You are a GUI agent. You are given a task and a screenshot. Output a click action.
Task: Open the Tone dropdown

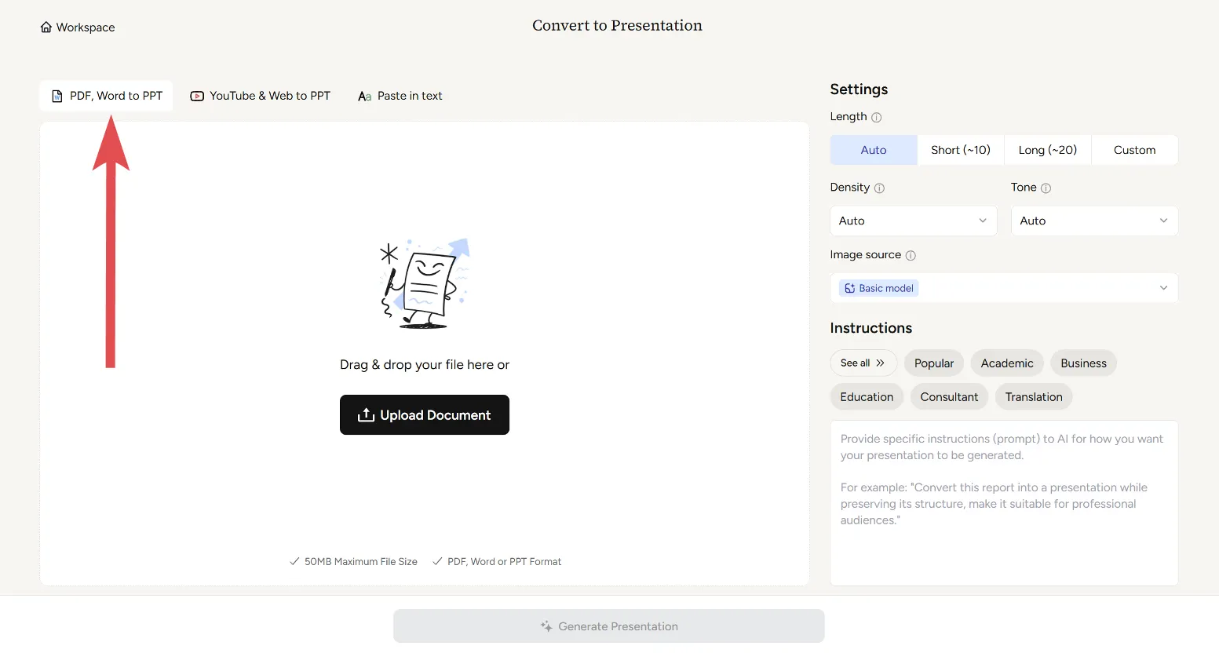pos(1093,221)
